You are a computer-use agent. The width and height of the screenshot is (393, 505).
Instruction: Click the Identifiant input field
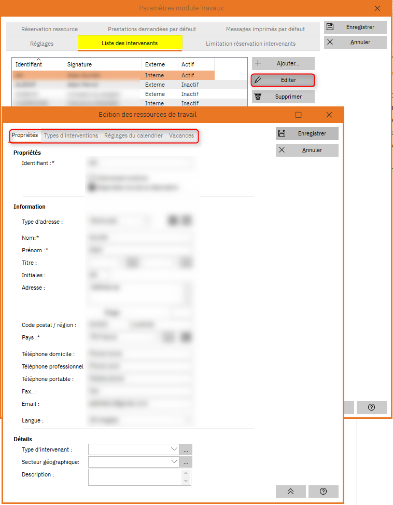tap(140, 163)
